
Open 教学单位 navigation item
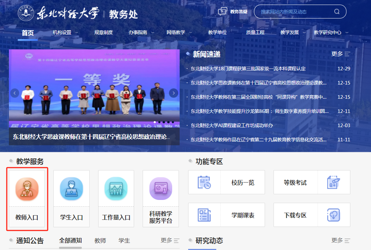pos(217,32)
